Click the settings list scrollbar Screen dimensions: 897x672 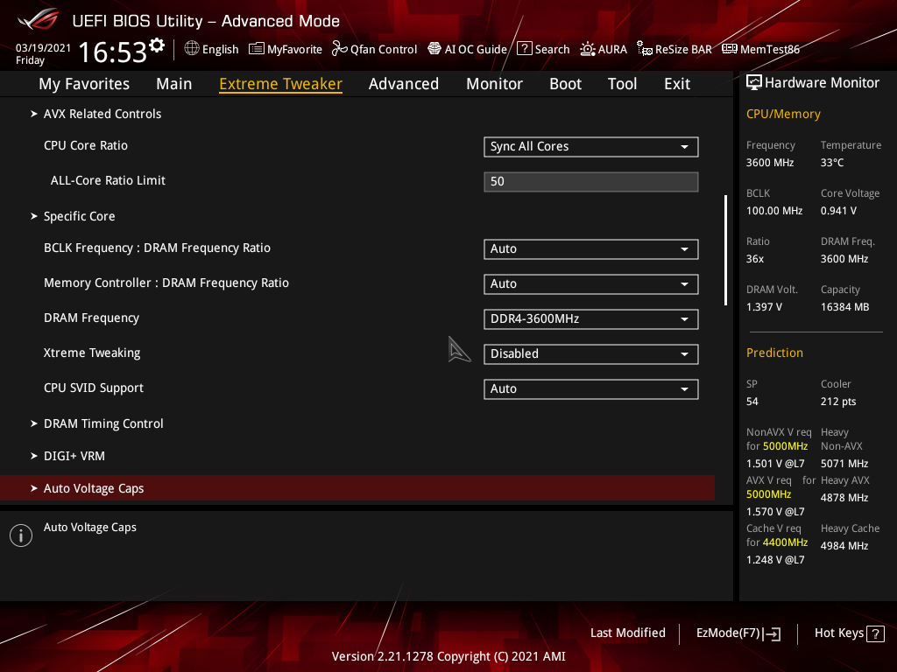725,250
